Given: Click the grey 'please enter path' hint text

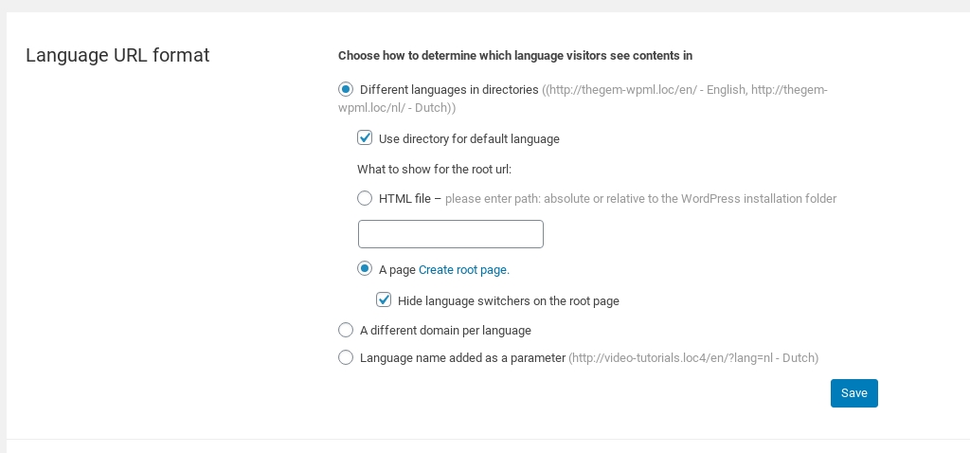Looking at the screenshot, I should [x=640, y=199].
